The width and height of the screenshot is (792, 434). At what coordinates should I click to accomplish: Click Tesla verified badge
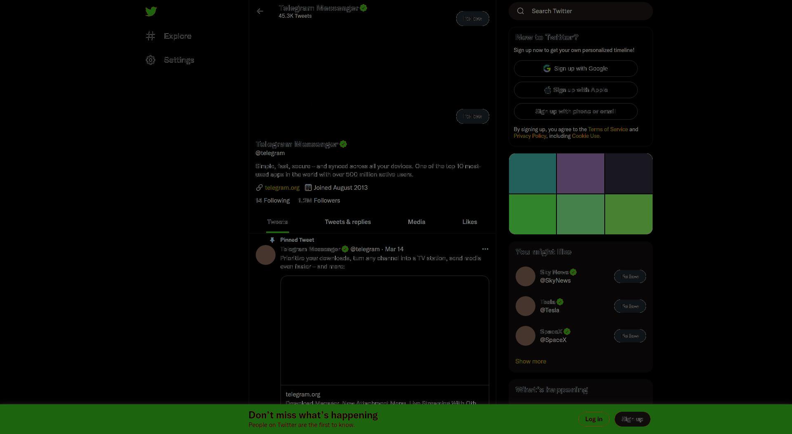pyautogui.click(x=560, y=302)
